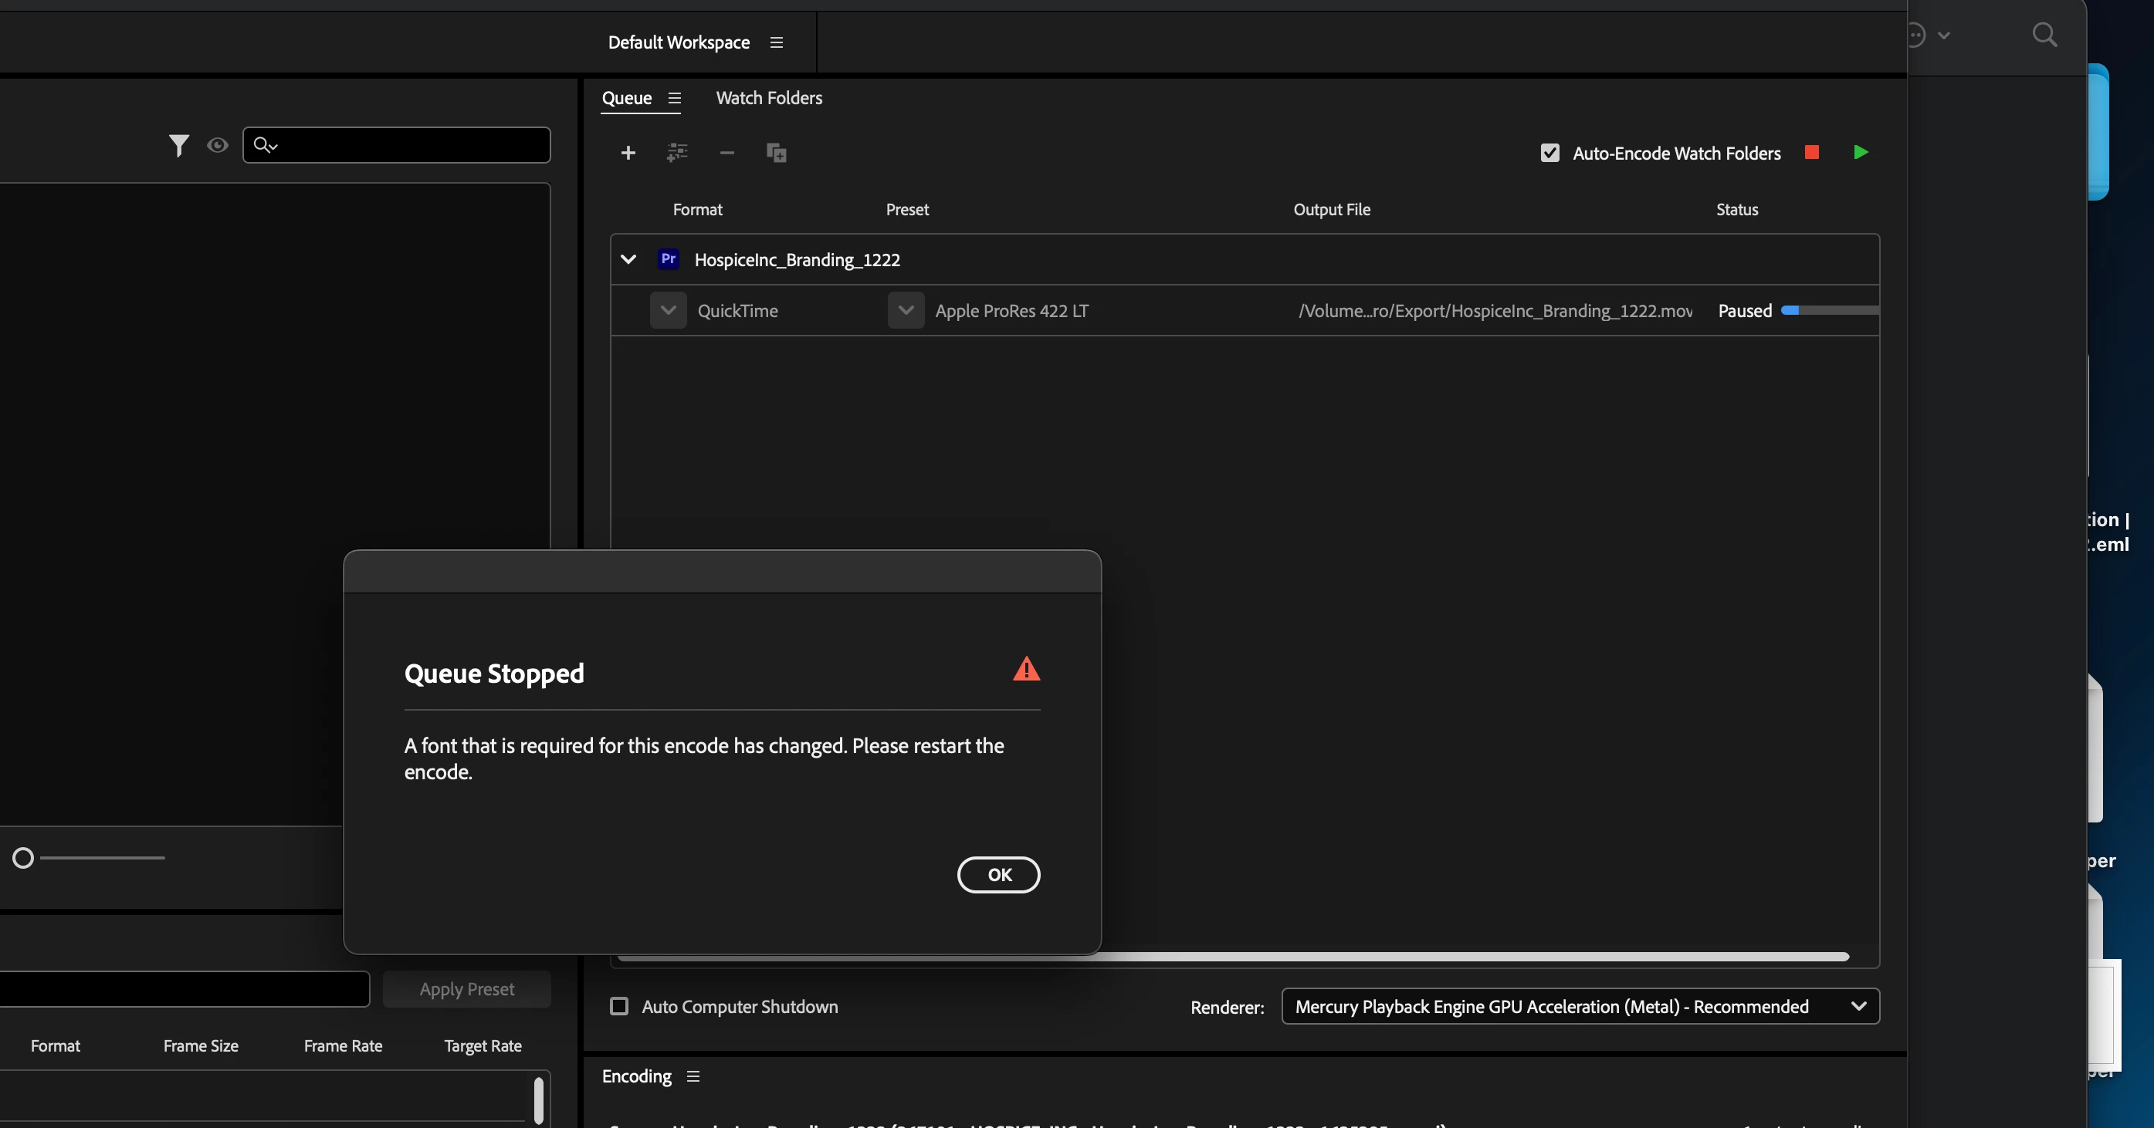Collapse the HospiceInc_Branding_1222 queue item
Image resolution: width=2154 pixels, height=1128 pixels.
(x=628, y=259)
